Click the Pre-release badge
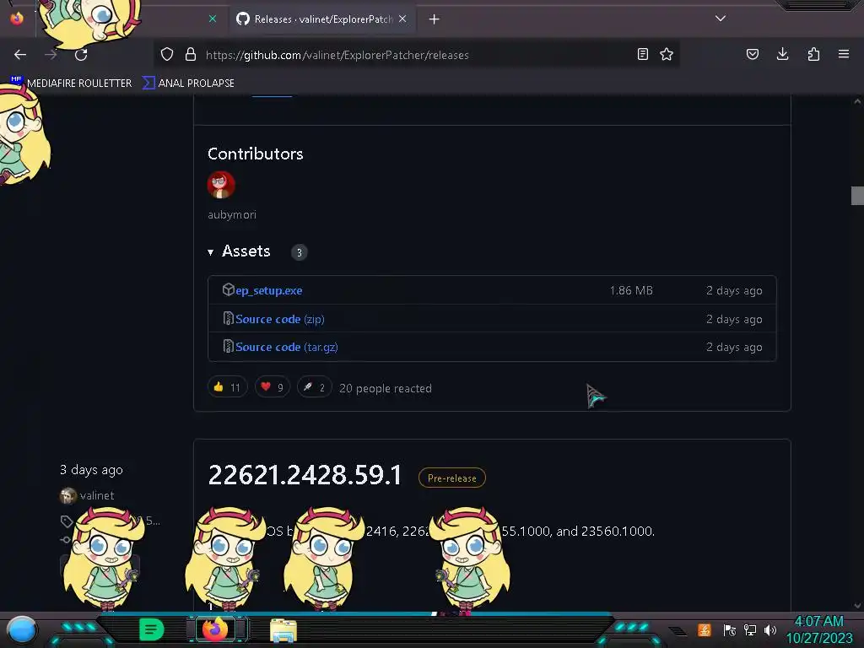864x648 pixels. (x=452, y=478)
